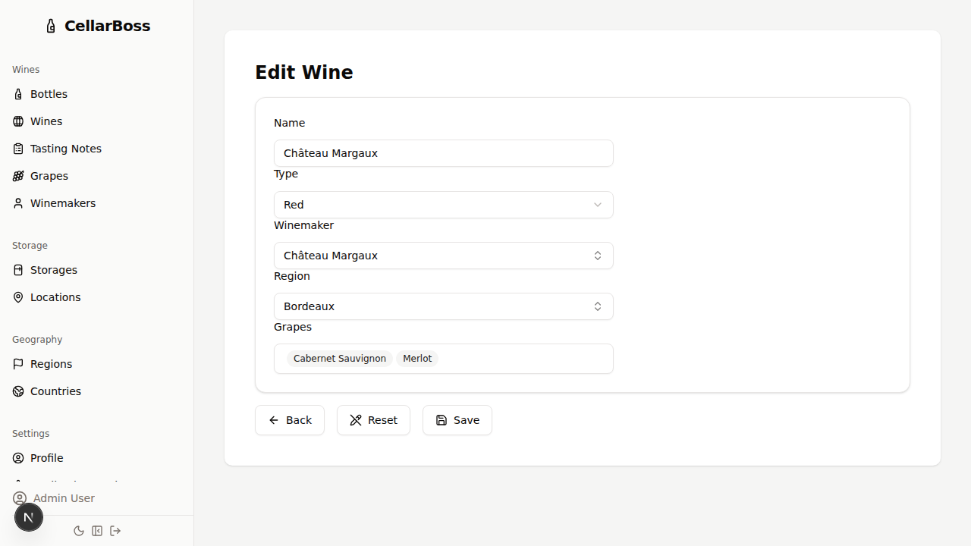Open Storages via the tree icon
This screenshot has width=971, height=546.
click(x=18, y=270)
